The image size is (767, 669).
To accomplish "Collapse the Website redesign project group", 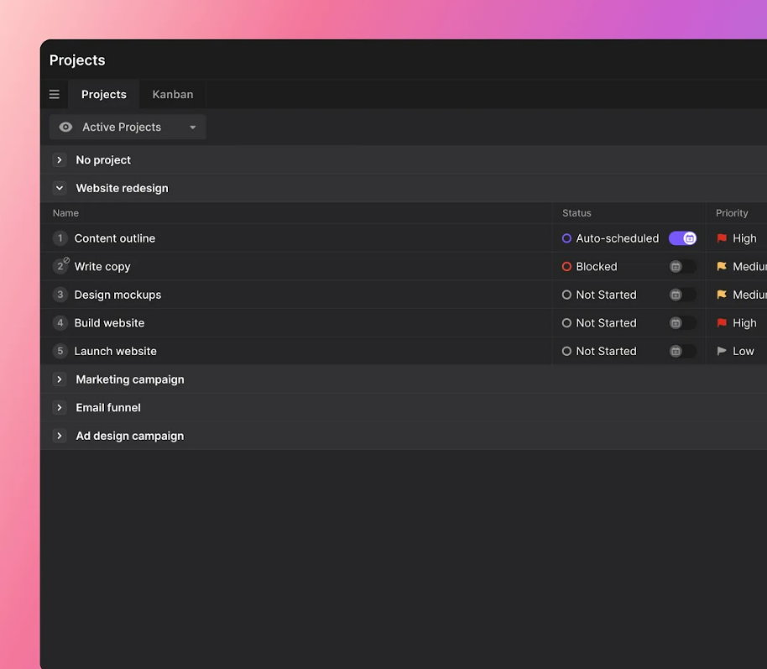I will (60, 188).
